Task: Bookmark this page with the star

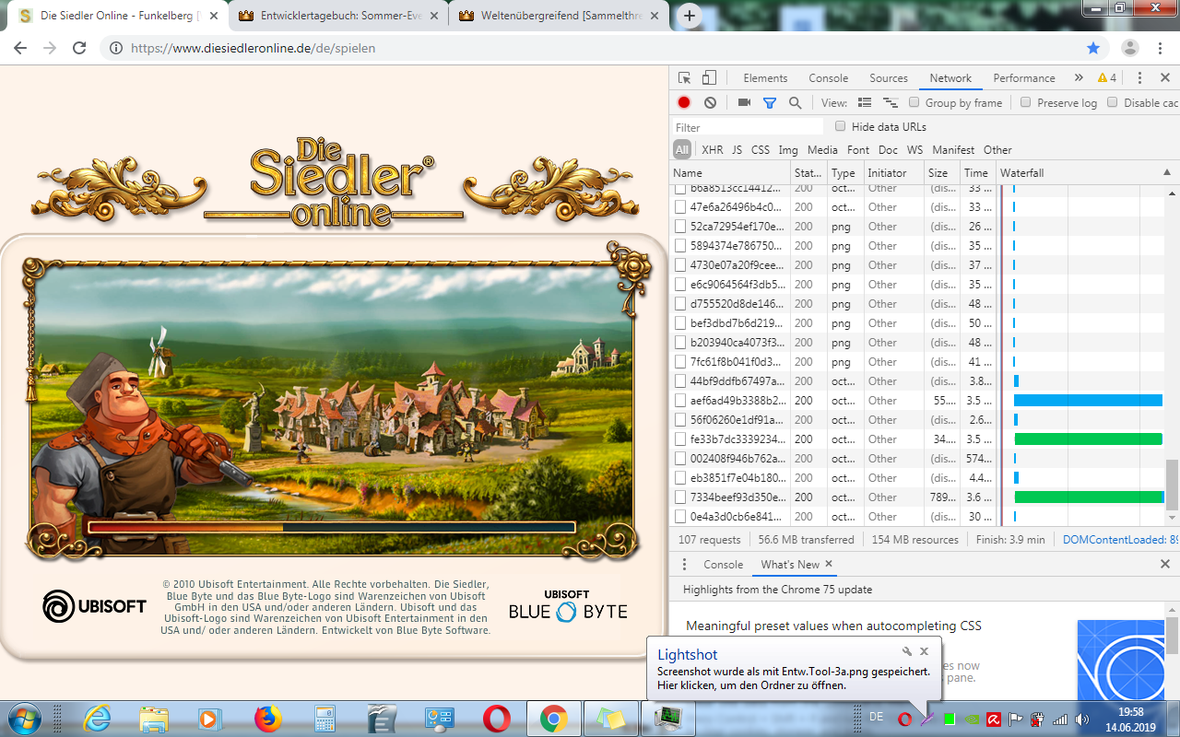Action: pos(1093,48)
